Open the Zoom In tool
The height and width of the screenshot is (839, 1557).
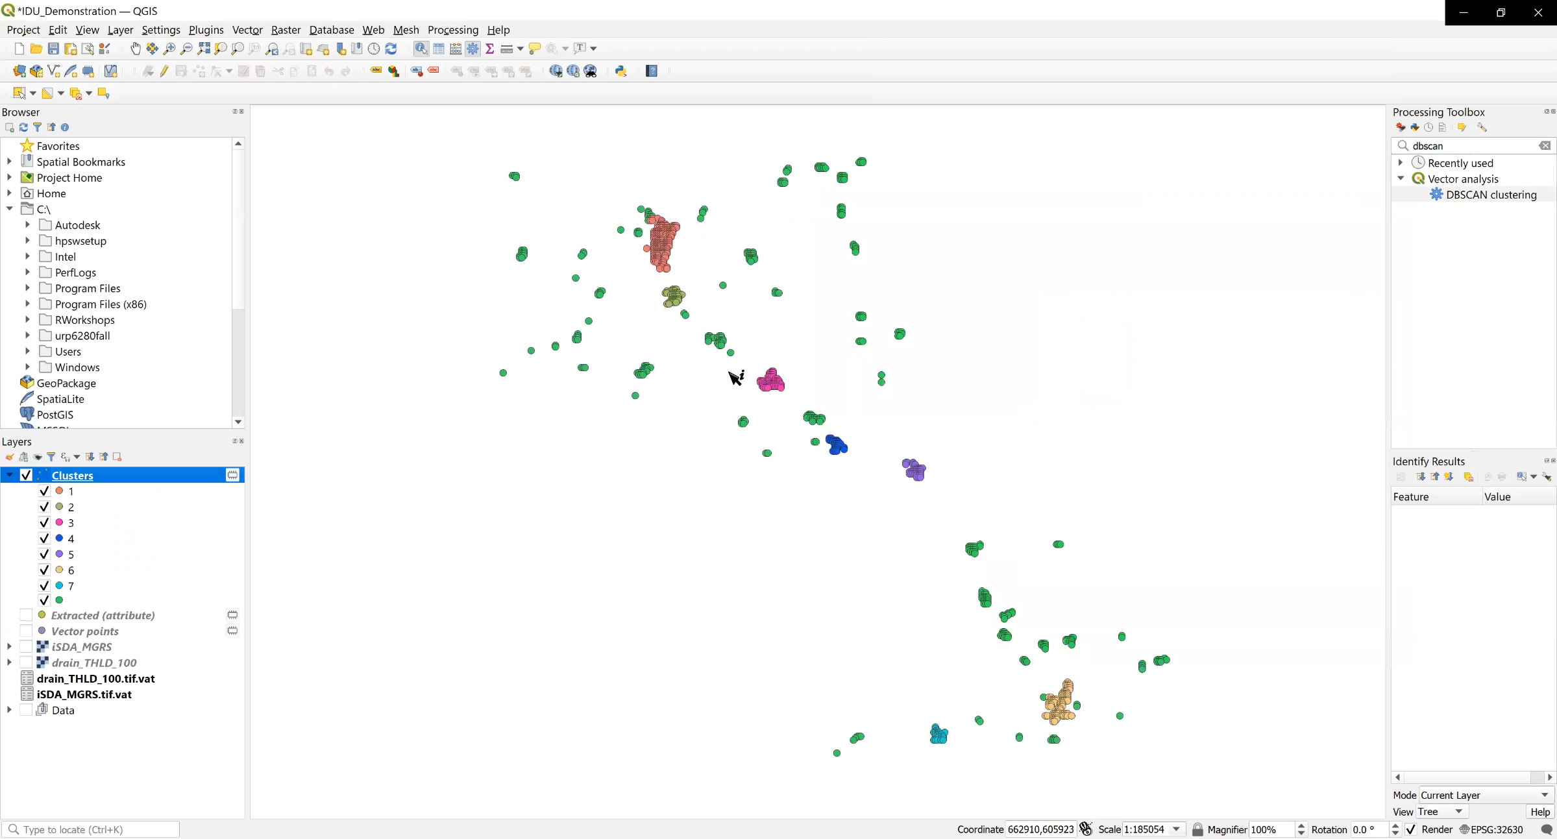169,49
